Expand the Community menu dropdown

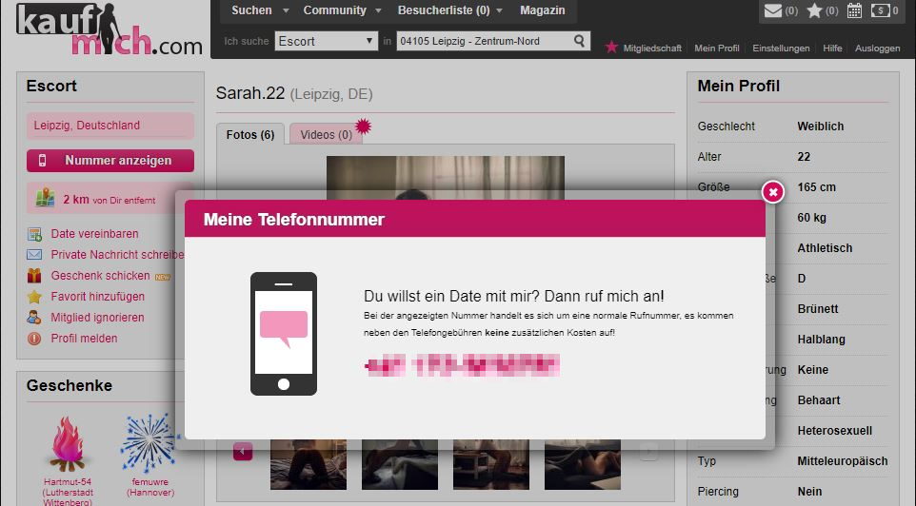(x=341, y=10)
